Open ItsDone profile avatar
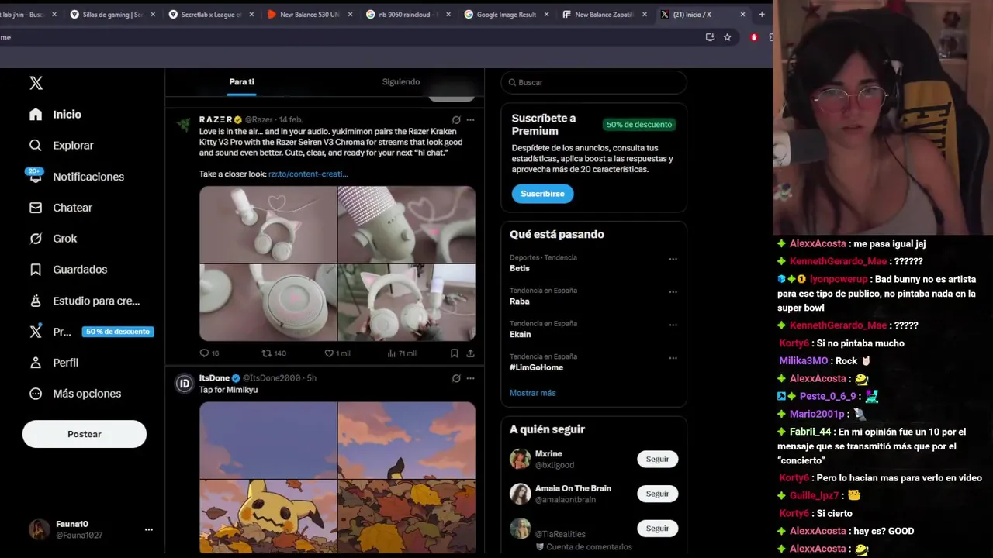This screenshot has height=558, width=993. tap(184, 384)
